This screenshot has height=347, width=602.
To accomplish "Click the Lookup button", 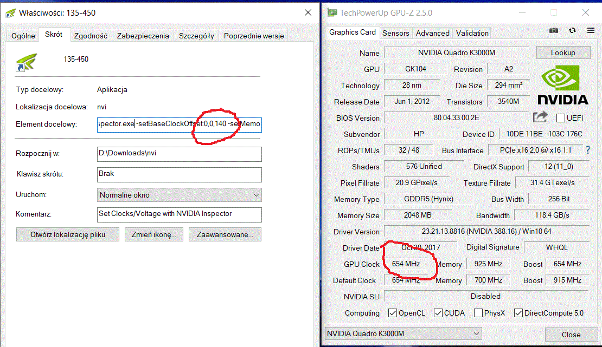I will pyautogui.click(x=563, y=53).
